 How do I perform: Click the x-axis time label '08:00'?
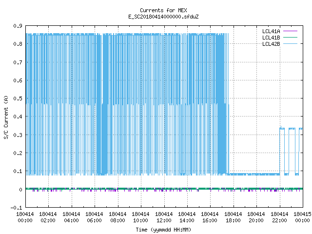117,220
